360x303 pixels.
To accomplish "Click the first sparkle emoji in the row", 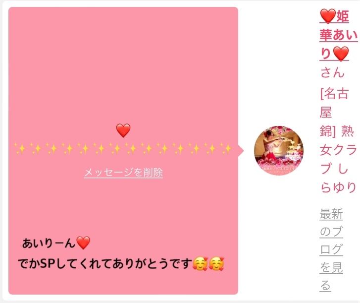I will click(x=20, y=148).
